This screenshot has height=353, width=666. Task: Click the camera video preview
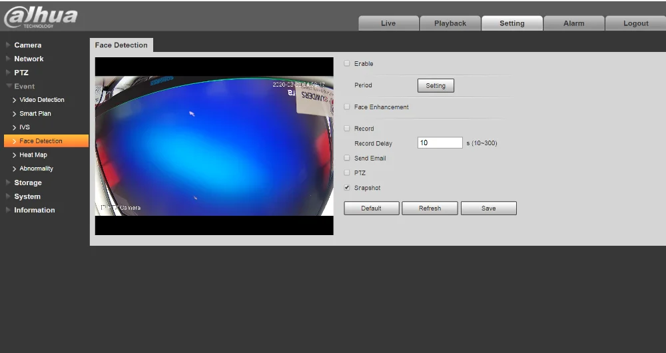point(214,146)
